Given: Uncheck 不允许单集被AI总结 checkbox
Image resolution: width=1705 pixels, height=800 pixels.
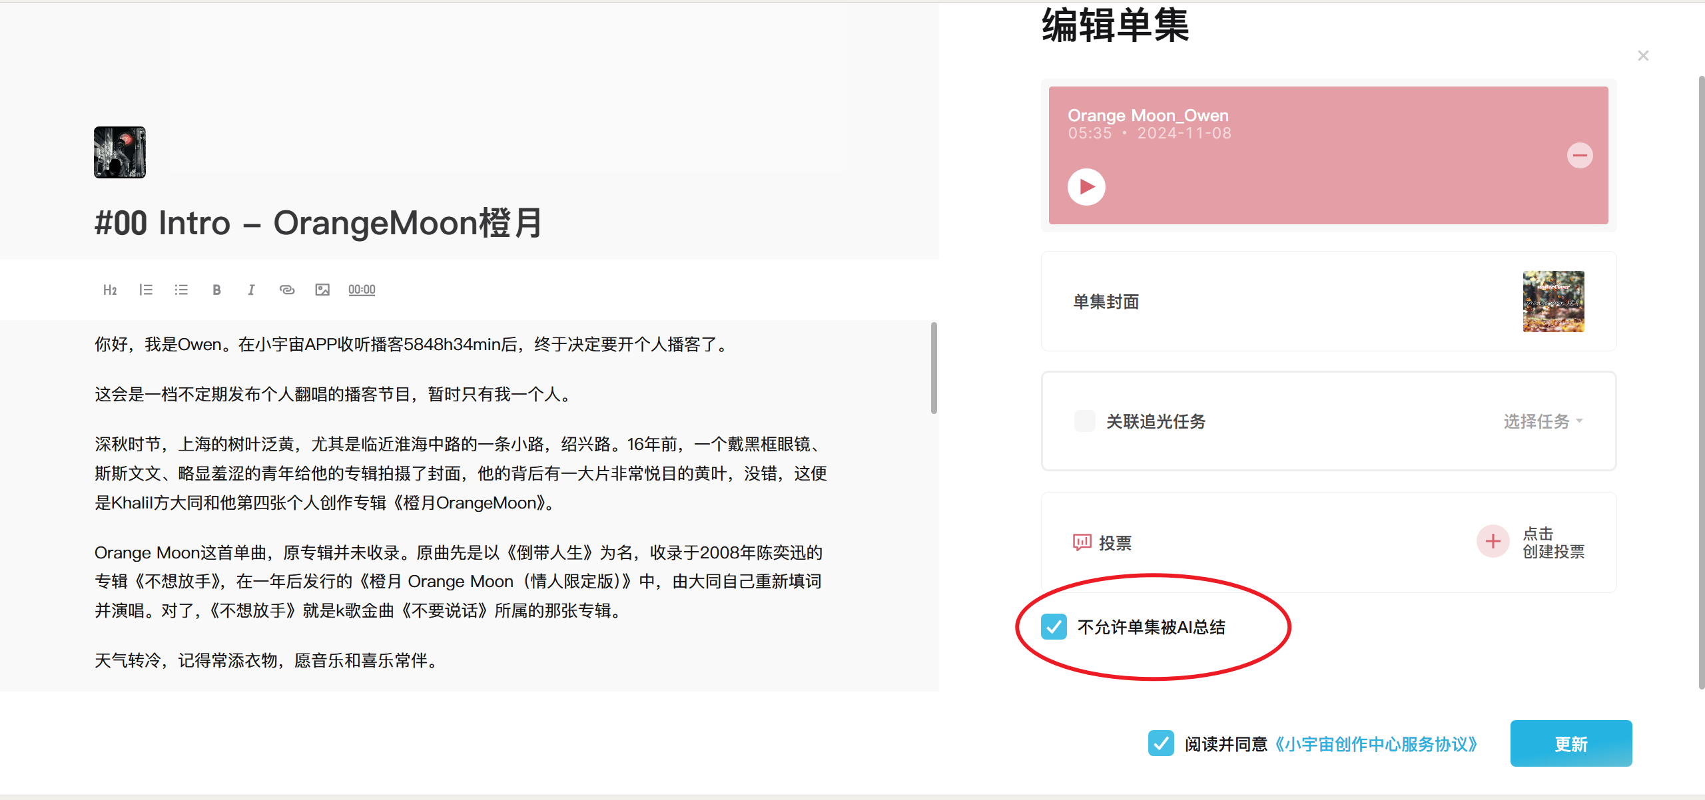Looking at the screenshot, I should coord(1054,627).
